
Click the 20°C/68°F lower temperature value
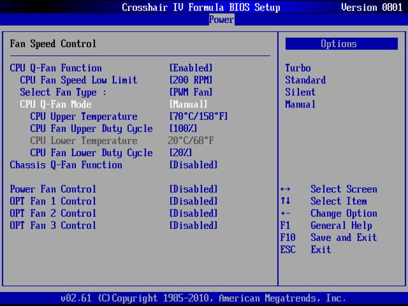point(191,141)
